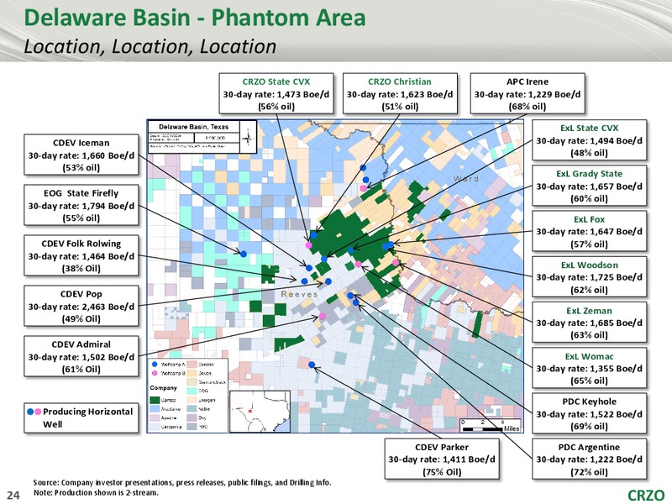Click the blue well marker for PDC Argentine
The image size is (672, 504).
pos(355,302)
